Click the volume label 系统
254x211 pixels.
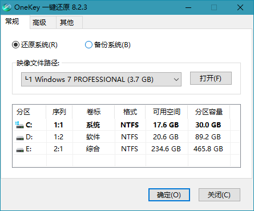click(93, 125)
